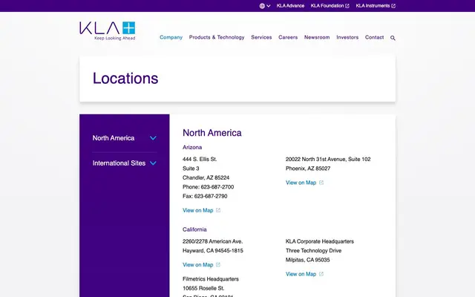Click the 444 S. Ellis St. address
The width and height of the screenshot is (475, 297).
[x=200, y=159]
